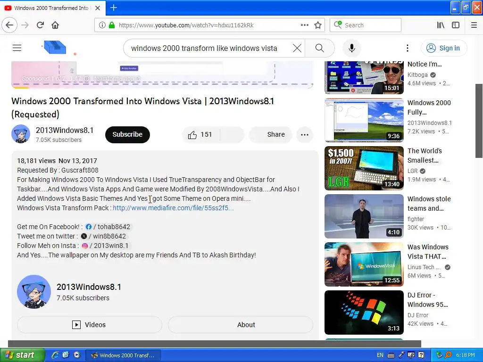Bookmark this page with the star icon
The image size is (483, 362).
(318, 25)
